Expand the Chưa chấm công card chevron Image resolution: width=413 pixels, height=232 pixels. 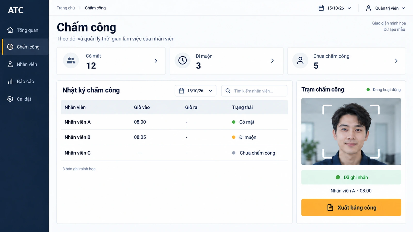click(x=396, y=61)
